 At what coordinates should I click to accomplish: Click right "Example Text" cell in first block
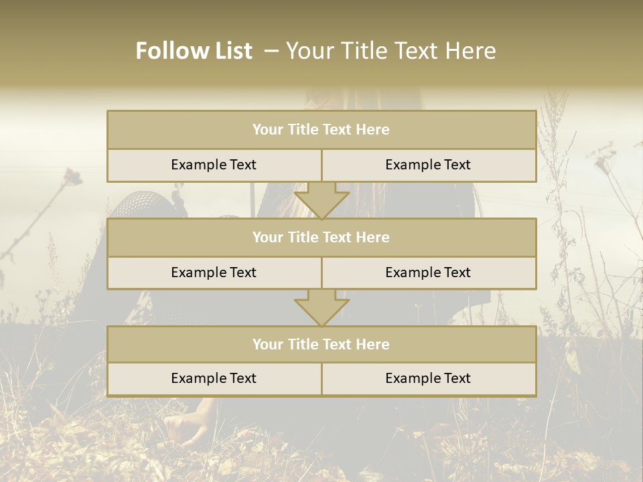[428, 165]
